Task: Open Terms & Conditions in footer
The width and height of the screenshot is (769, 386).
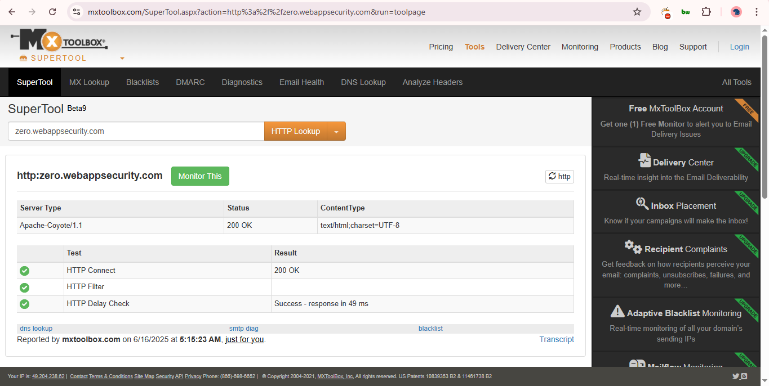Action: pyautogui.click(x=111, y=376)
